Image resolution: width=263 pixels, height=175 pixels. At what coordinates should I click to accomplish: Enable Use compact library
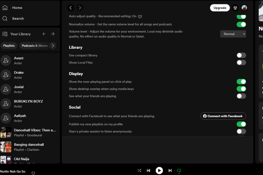coord(241,55)
